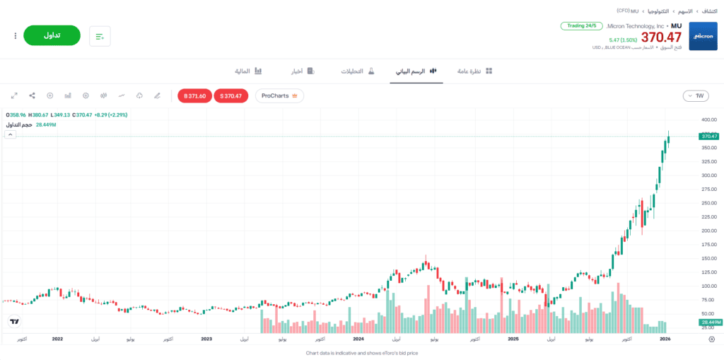Click the share chart icon

[32, 95]
